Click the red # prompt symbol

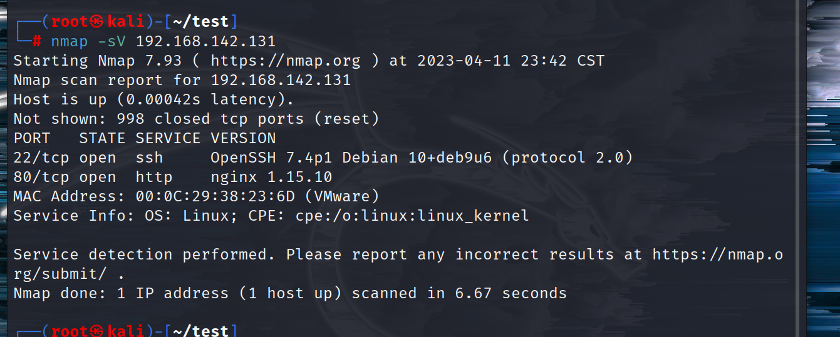click(x=37, y=41)
